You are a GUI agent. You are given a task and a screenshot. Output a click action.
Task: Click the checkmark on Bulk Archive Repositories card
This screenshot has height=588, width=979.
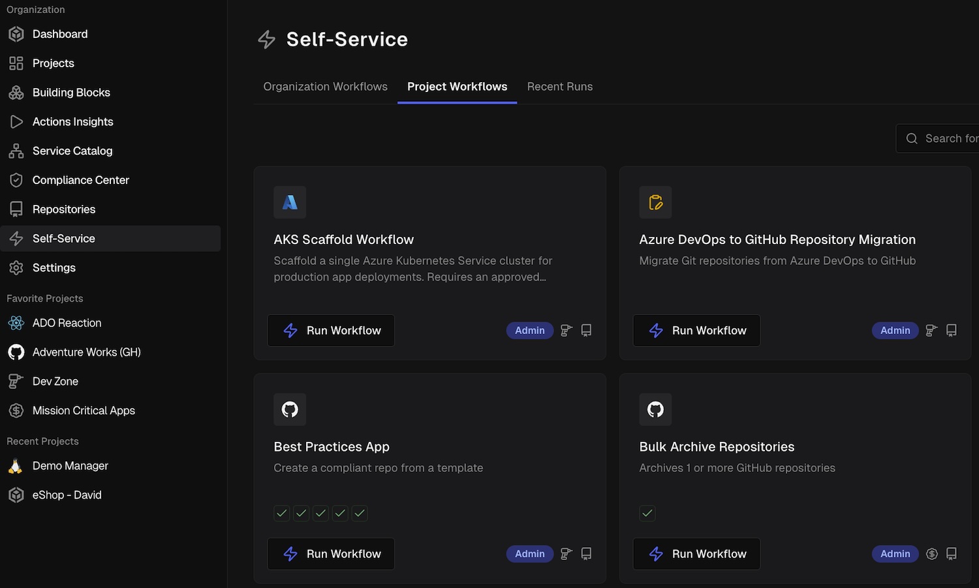647,514
